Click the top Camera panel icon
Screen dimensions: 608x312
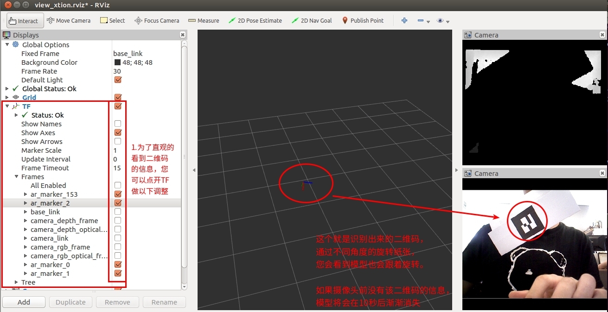tap(468, 35)
